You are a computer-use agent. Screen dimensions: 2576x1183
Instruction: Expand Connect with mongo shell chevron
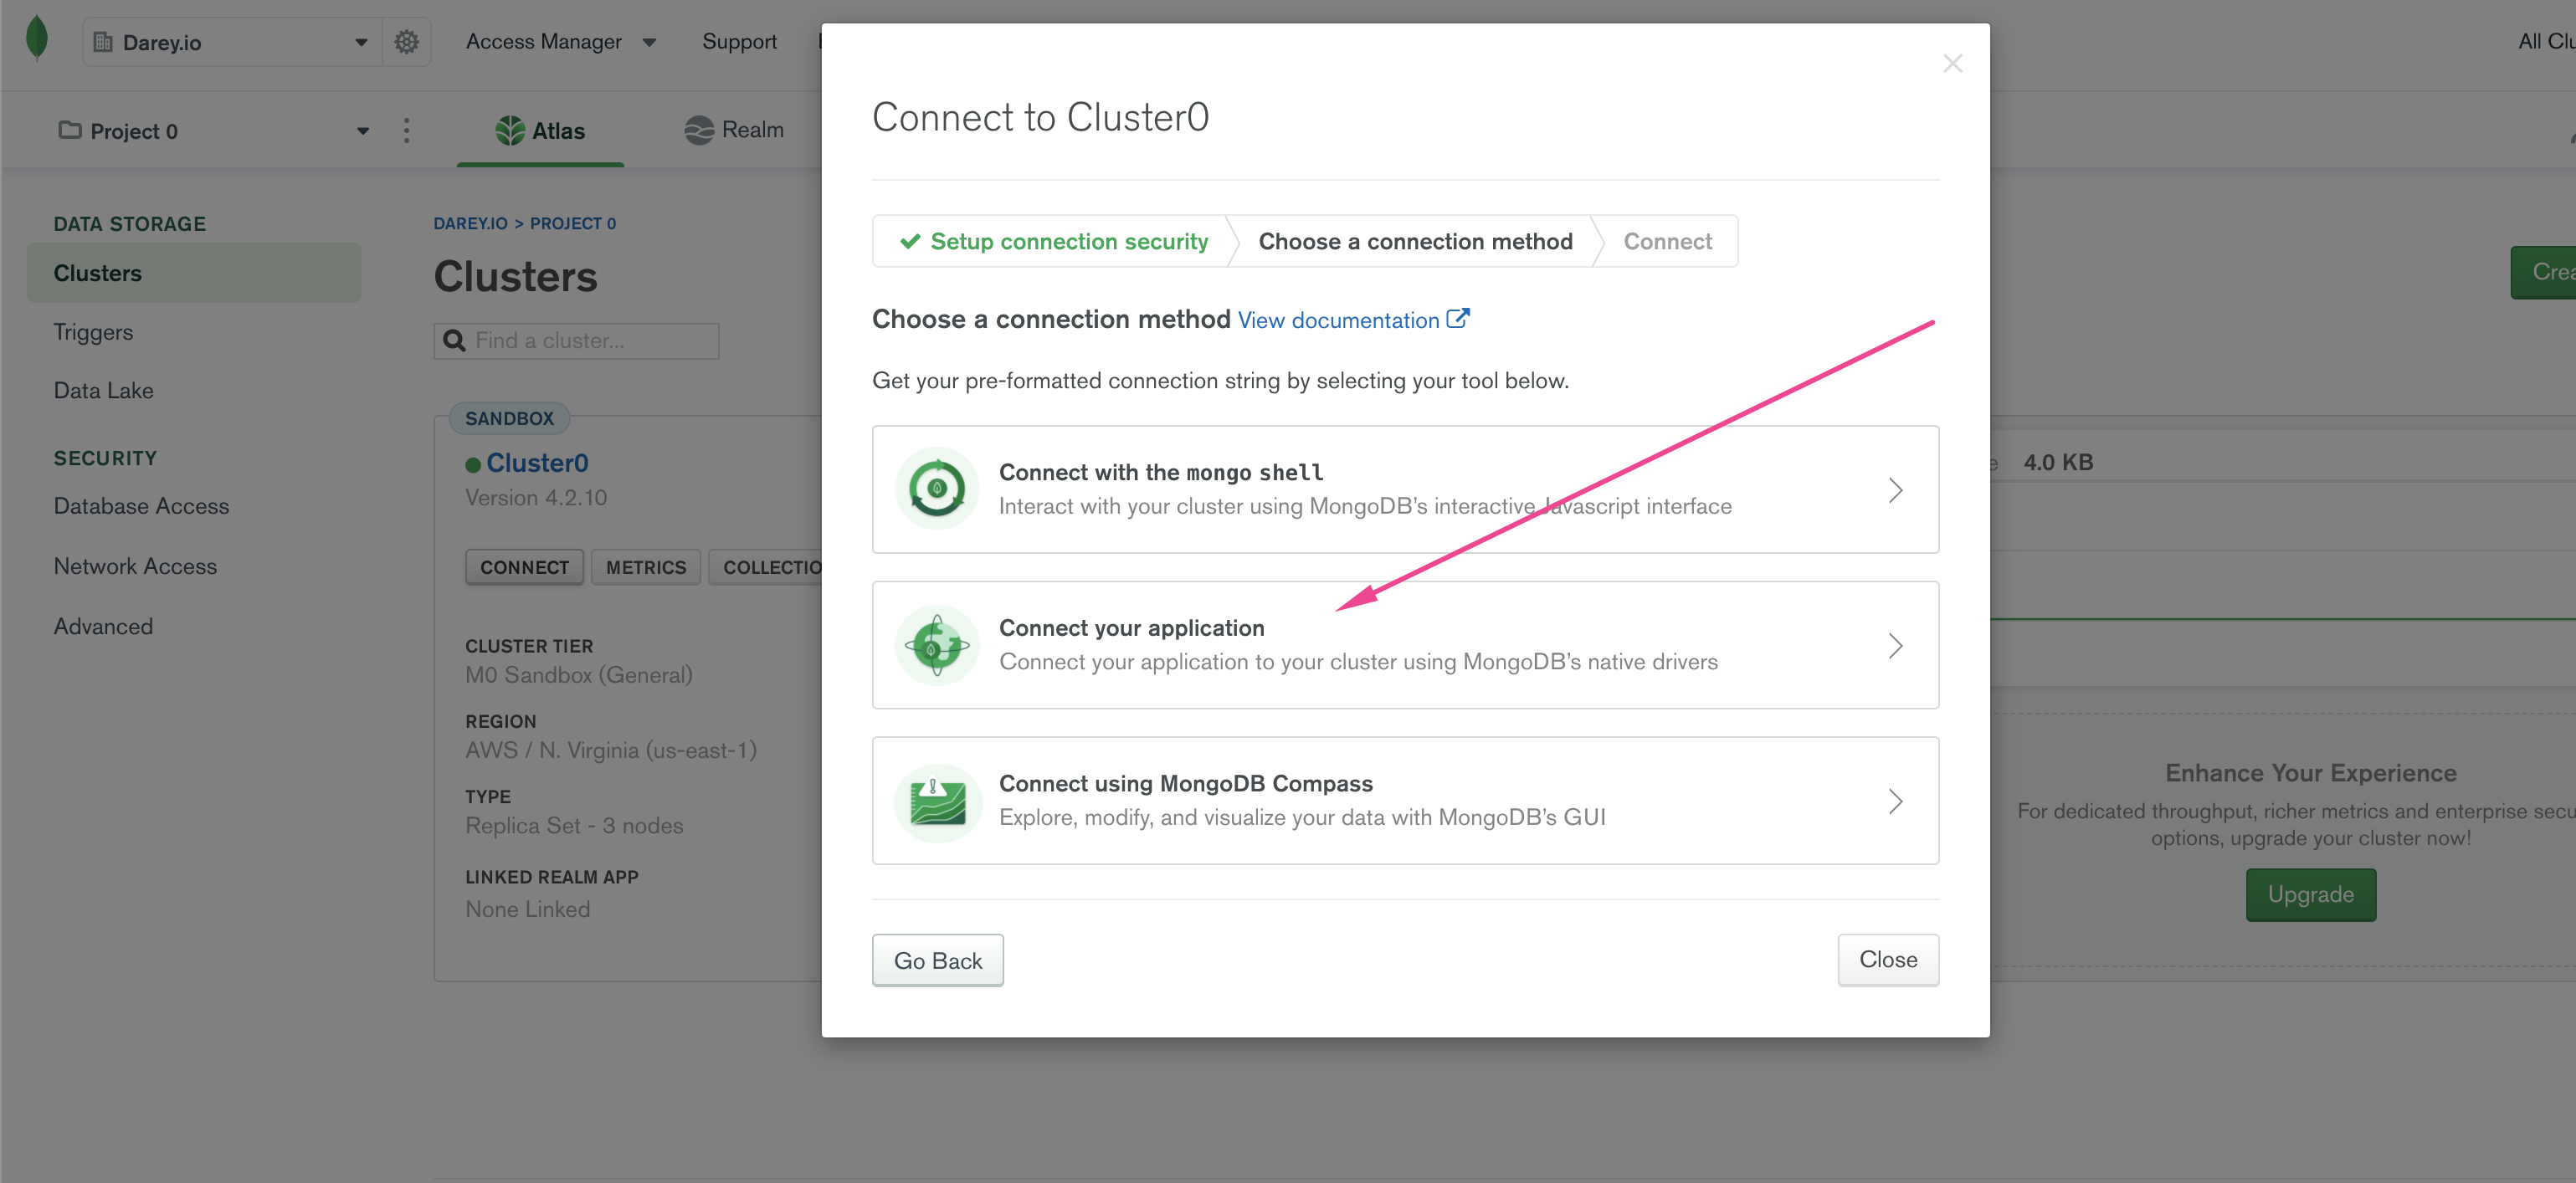(x=1895, y=490)
